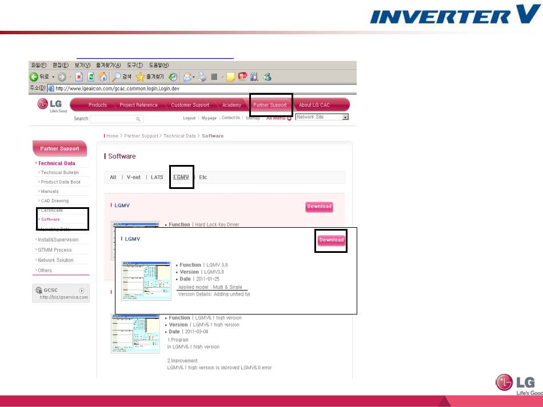Open Manuals in the sidebar
This screenshot has height=407, width=543.
50,191
